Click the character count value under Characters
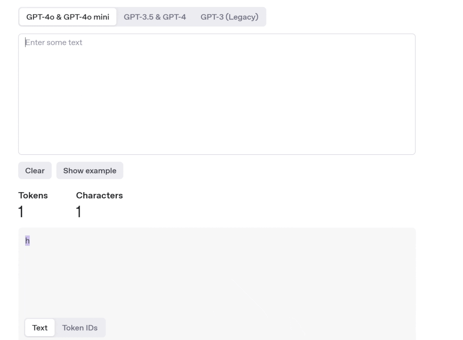 (x=79, y=212)
